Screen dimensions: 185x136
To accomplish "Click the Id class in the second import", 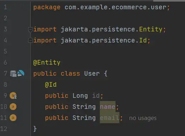I will click(x=143, y=40).
